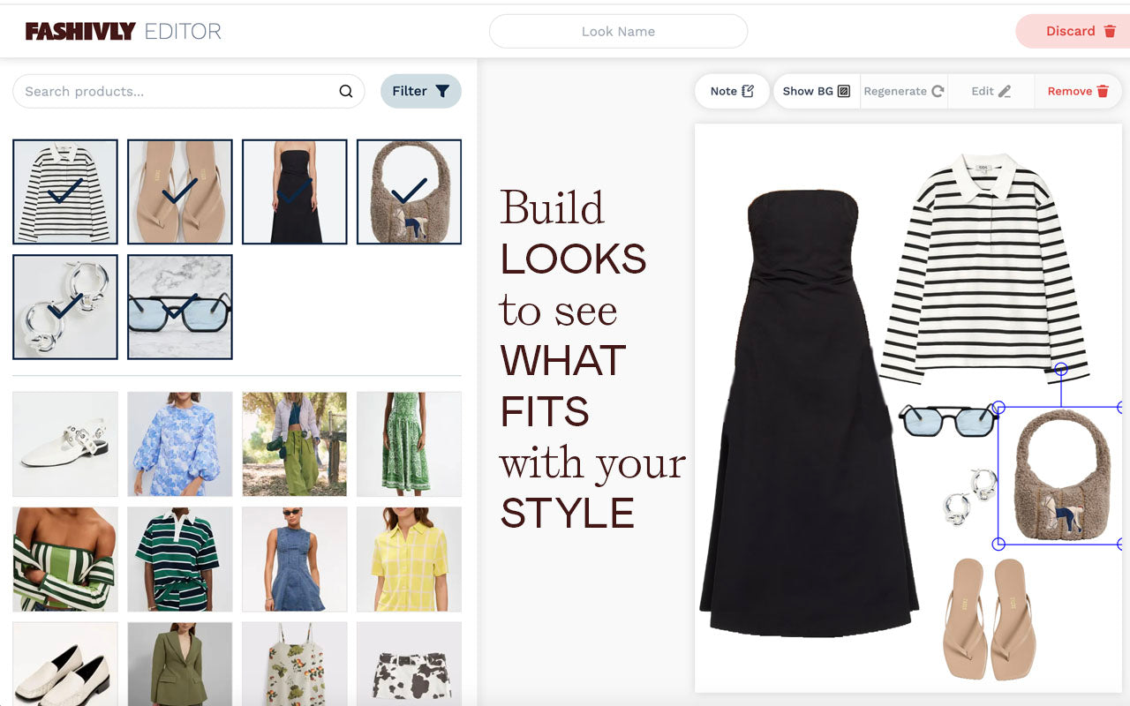
Task: Toggle Show BG for the canvas
Action: pos(814,91)
